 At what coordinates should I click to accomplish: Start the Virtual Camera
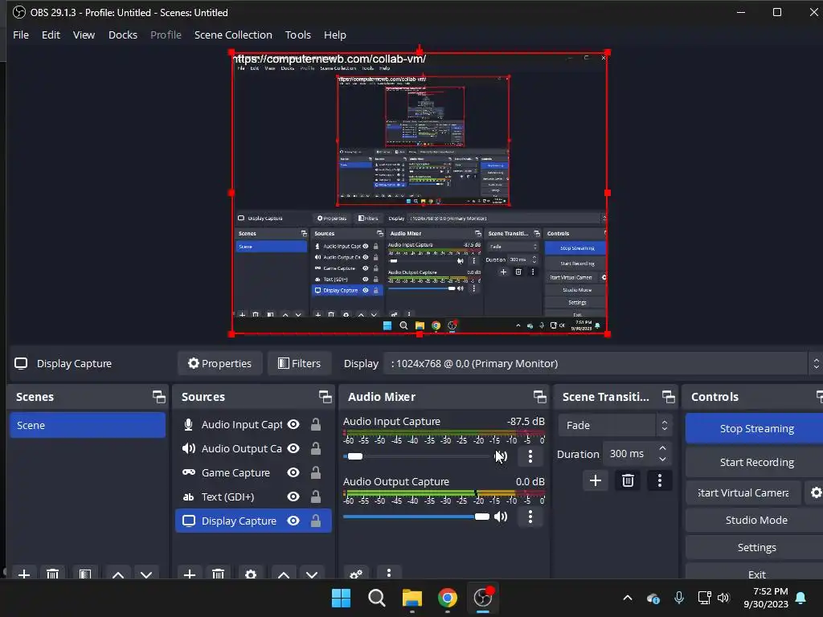tap(743, 492)
